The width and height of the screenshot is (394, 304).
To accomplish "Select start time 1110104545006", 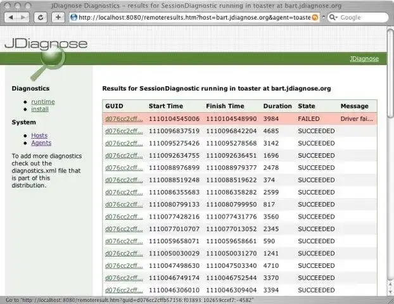I will (x=174, y=119).
